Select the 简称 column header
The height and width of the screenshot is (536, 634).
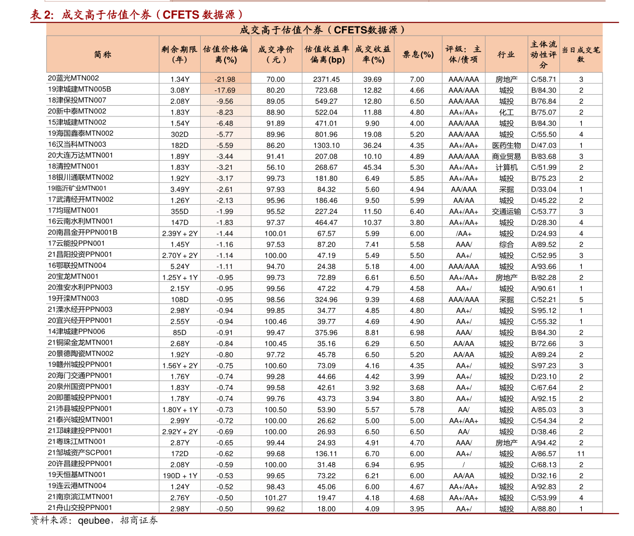[103, 55]
